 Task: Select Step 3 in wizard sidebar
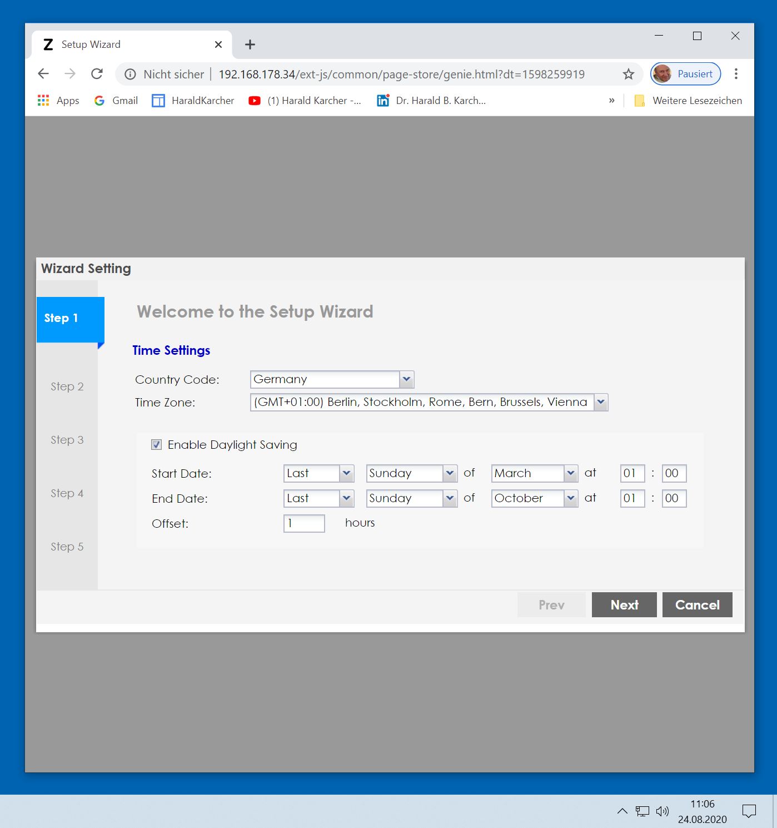[x=67, y=440]
